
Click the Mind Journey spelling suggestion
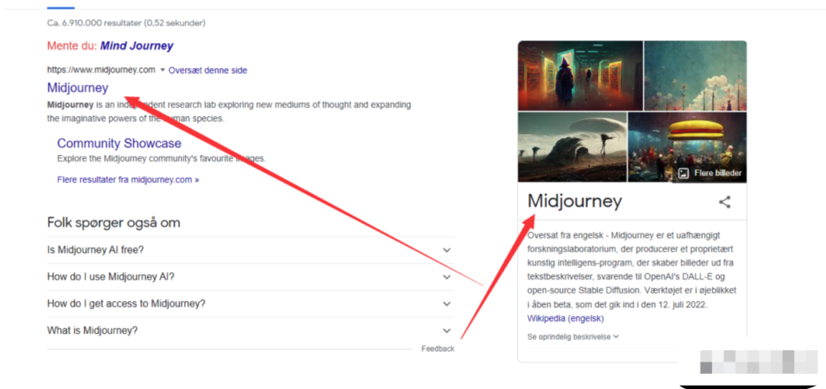pos(136,46)
